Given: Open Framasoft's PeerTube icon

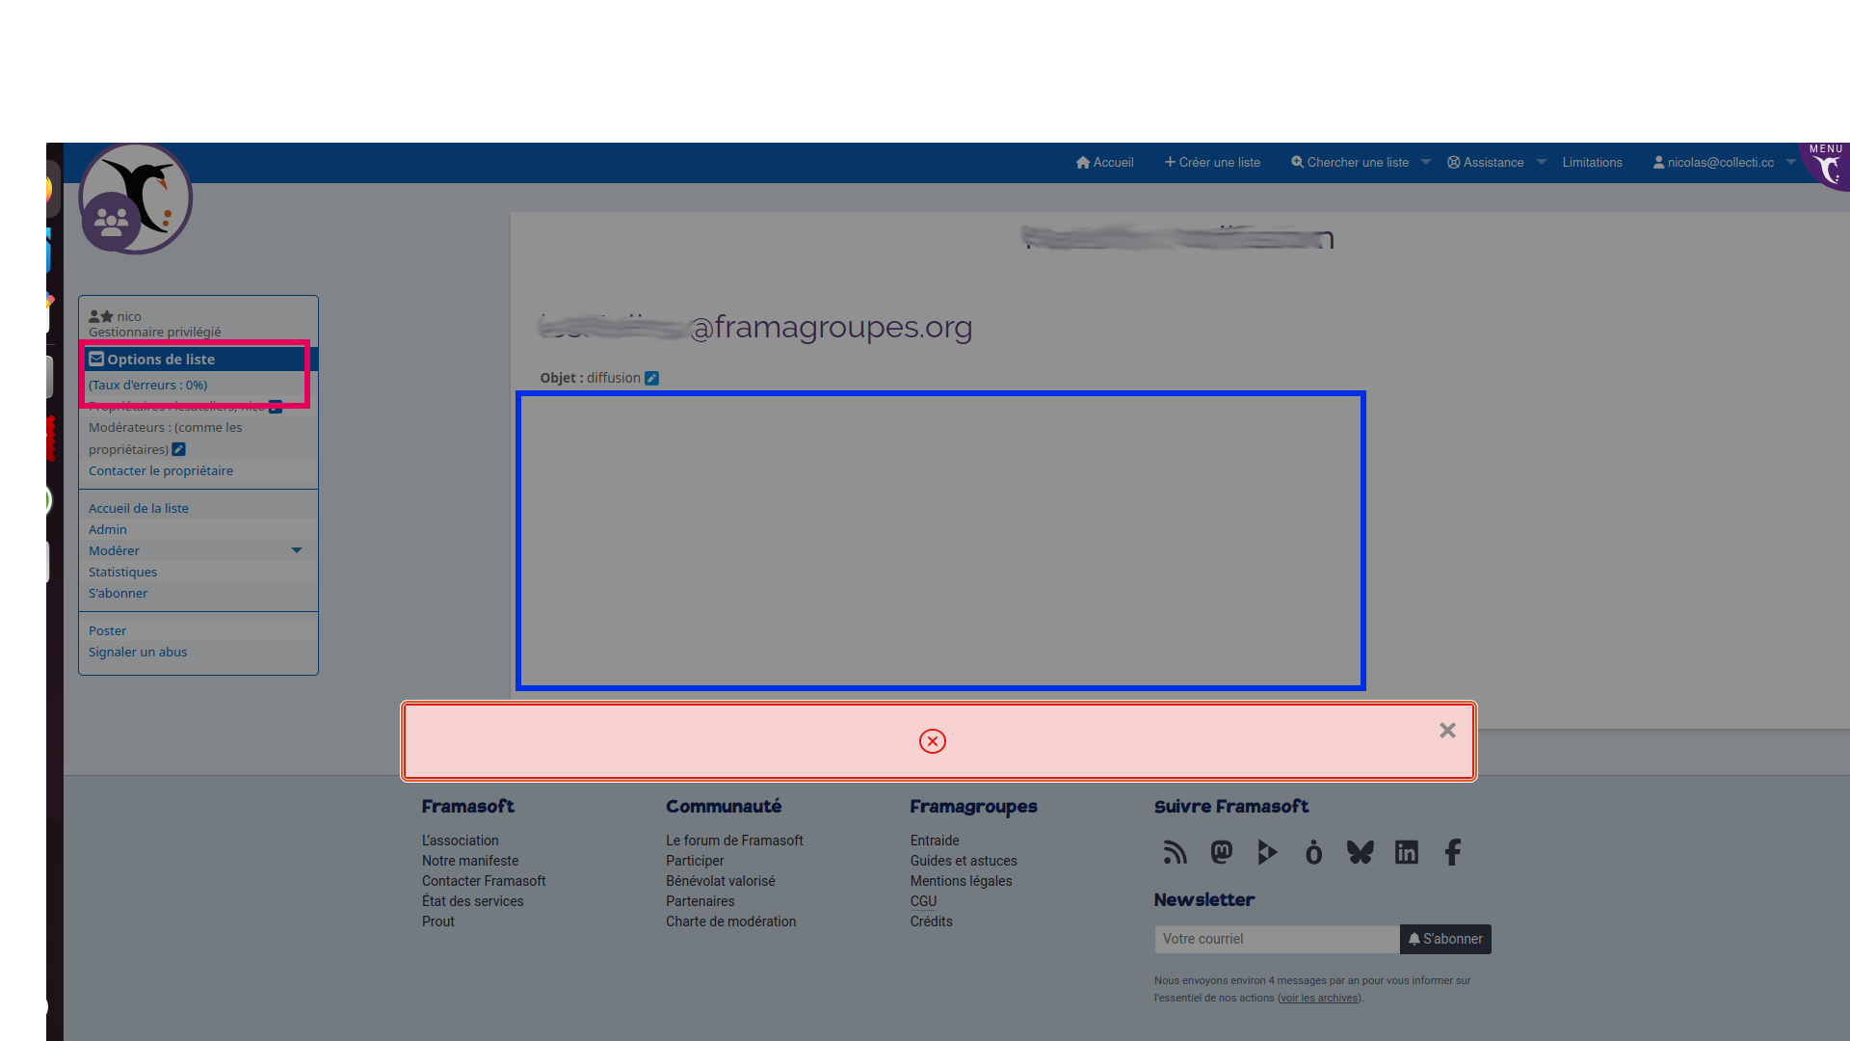Looking at the screenshot, I should coord(1267,852).
